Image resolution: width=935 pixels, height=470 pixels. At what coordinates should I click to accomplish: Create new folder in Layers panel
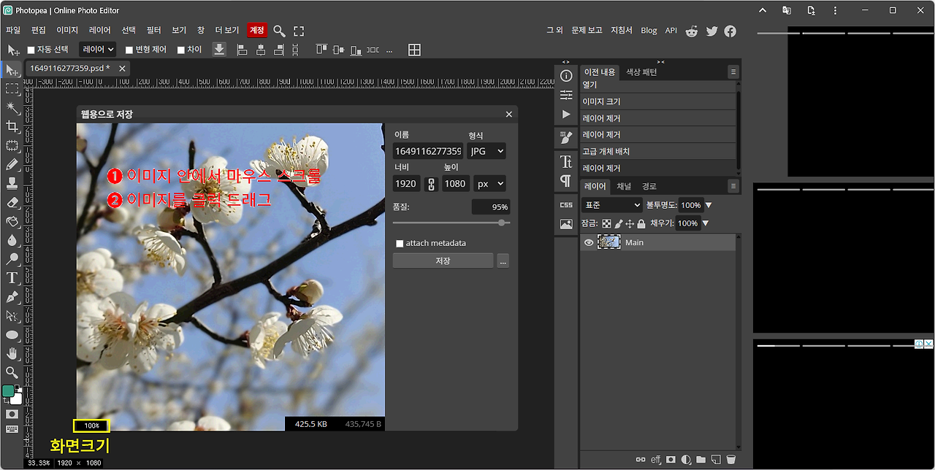701,460
